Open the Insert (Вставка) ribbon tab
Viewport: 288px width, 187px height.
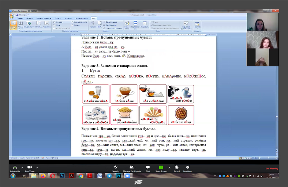tap(29, 18)
